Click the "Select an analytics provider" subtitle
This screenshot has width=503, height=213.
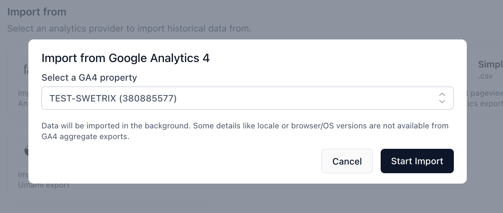129,28
